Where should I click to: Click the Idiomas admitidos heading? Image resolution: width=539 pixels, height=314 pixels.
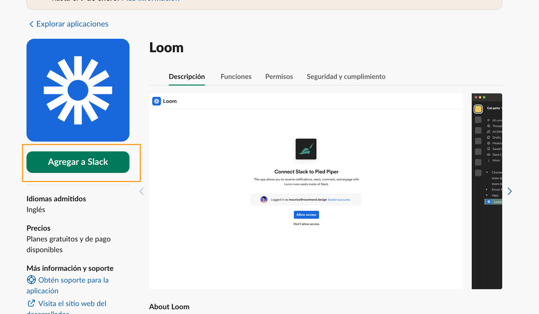coord(56,199)
